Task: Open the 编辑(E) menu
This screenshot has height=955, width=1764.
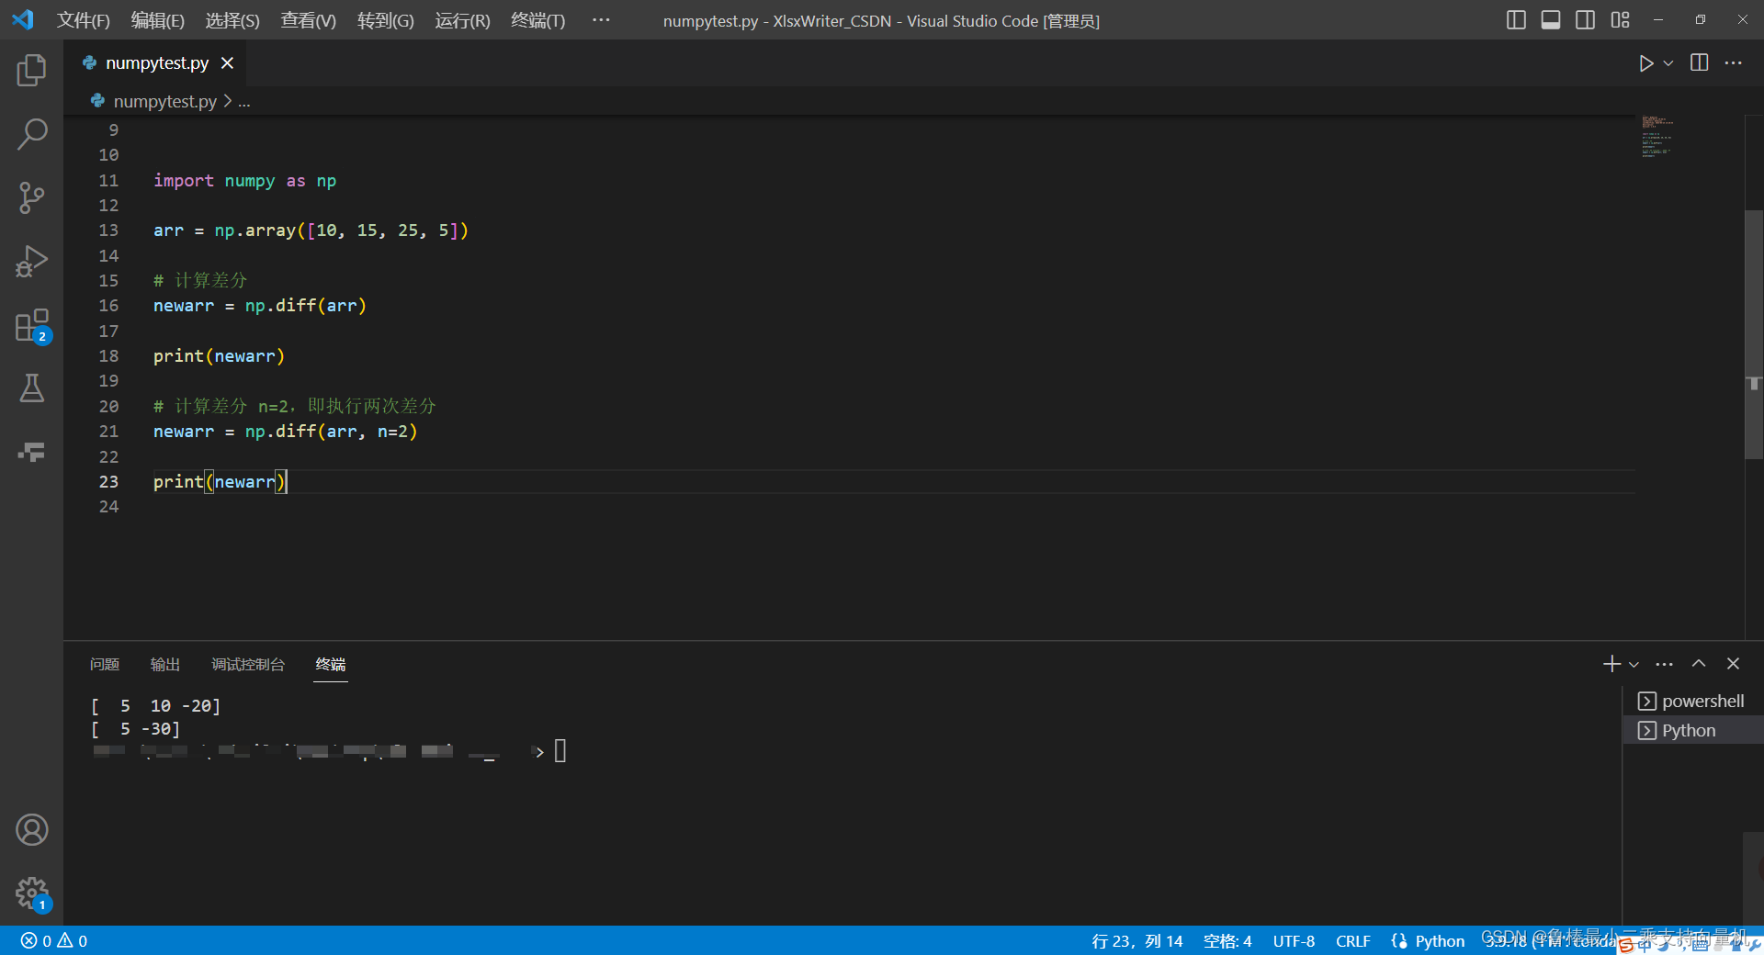Action: coord(158,20)
